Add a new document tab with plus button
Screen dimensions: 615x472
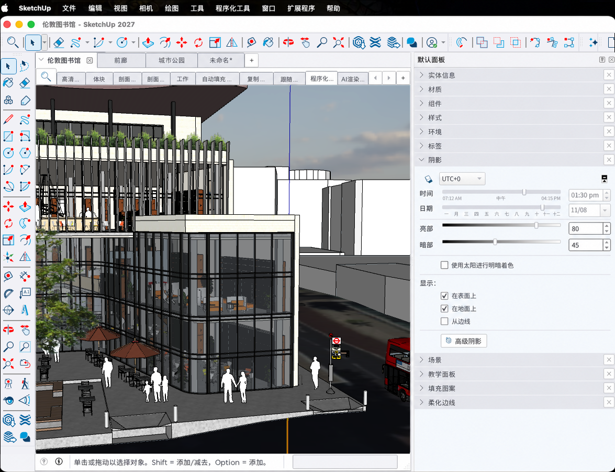(251, 60)
